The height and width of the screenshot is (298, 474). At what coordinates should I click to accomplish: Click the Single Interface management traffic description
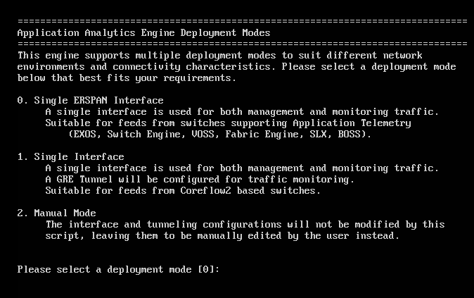pyautogui.click(x=242, y=168)
